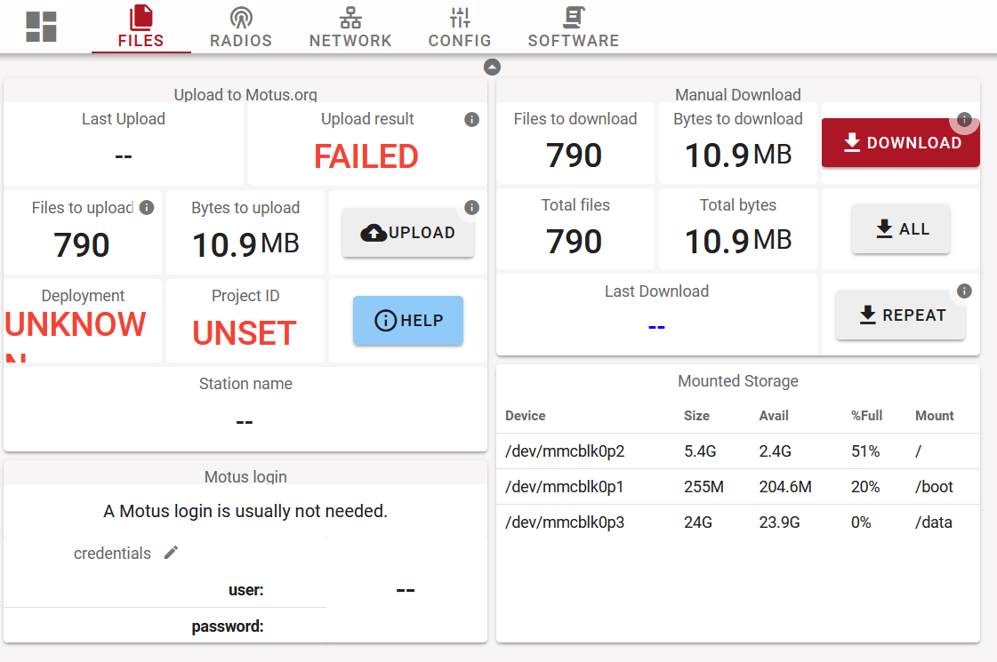
Task: Open the Software tab
Action: 573,28
